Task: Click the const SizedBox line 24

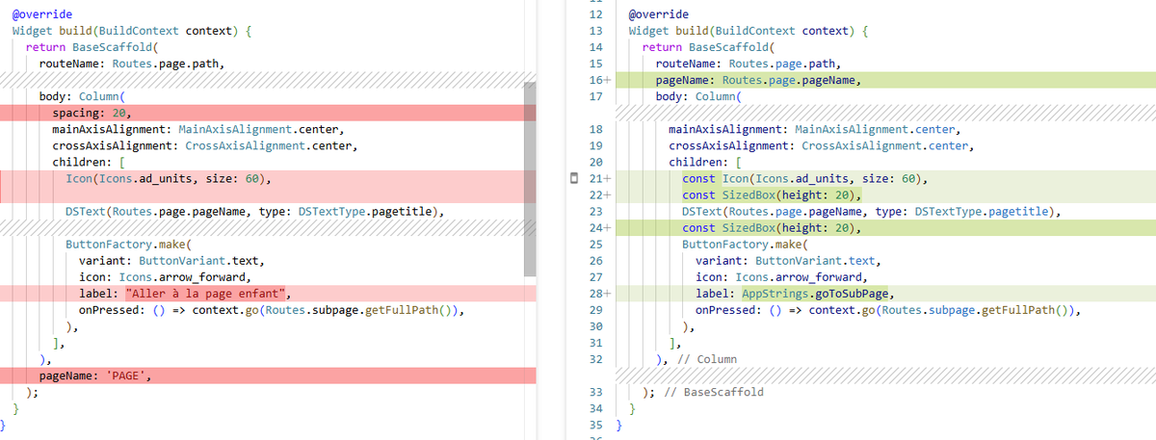Action: point(885,228)
